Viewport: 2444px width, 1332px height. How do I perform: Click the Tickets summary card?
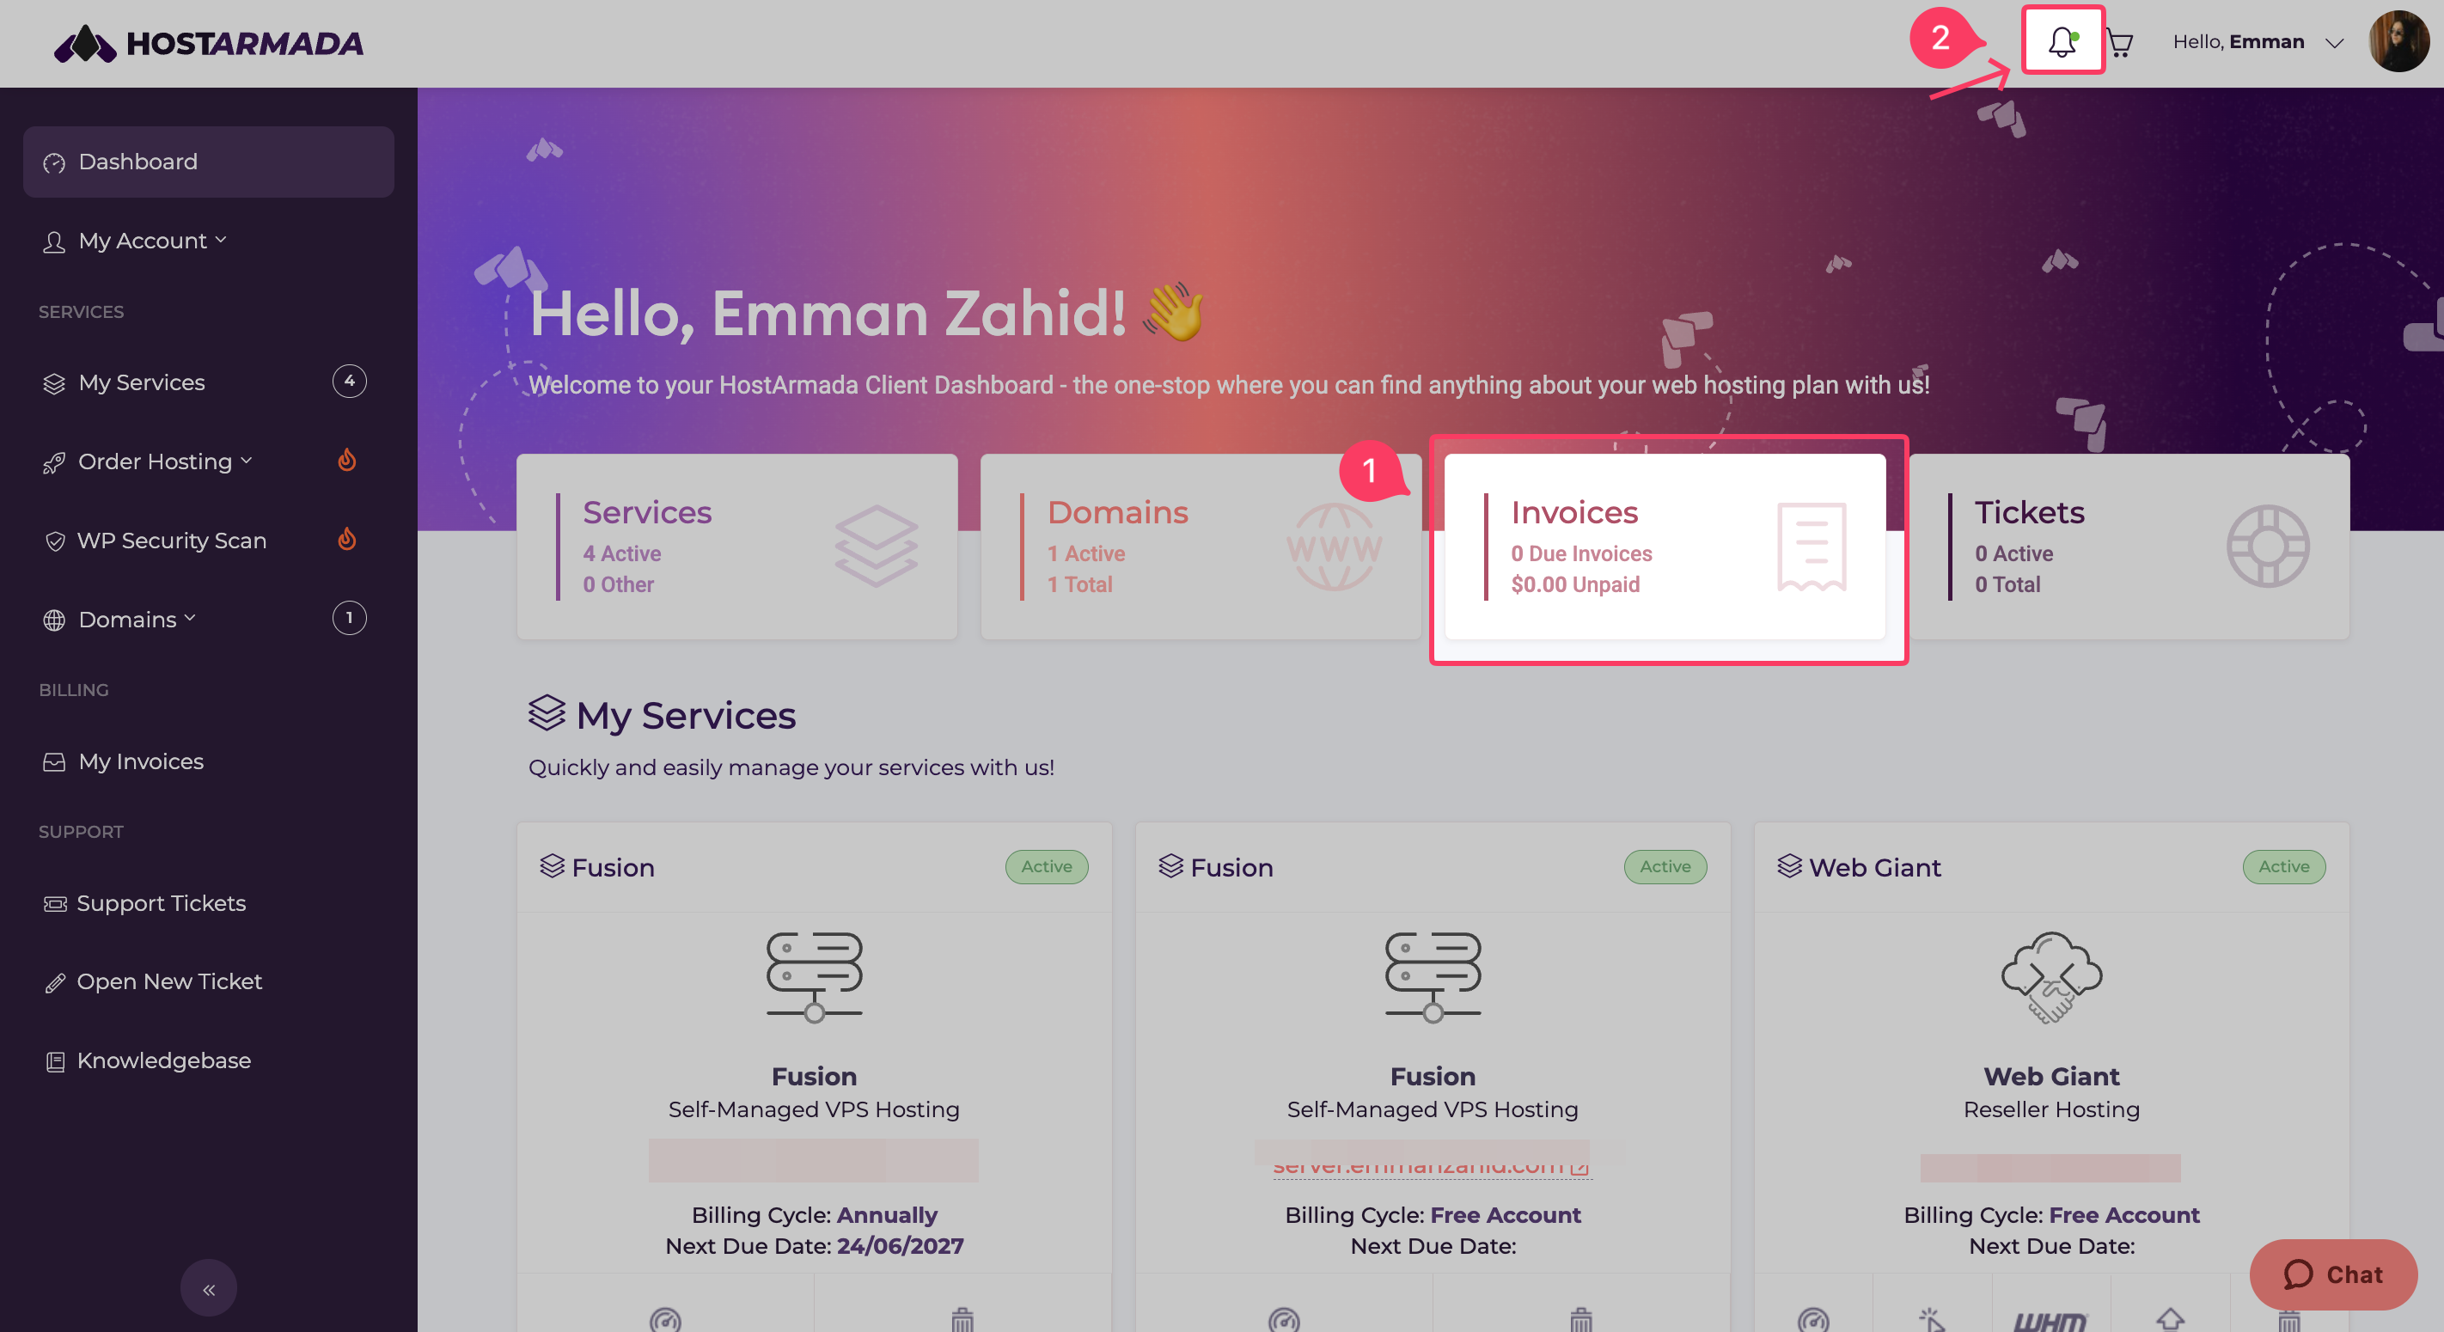(2129, 547)
